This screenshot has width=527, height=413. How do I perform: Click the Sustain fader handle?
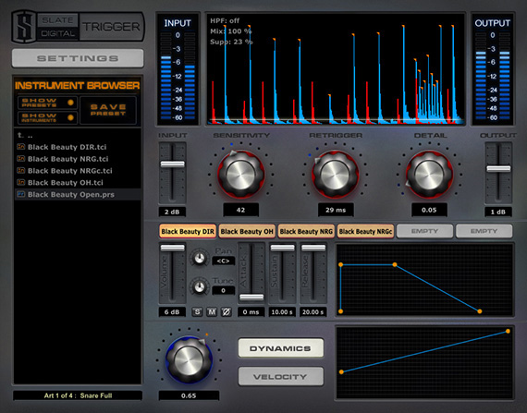coord(282,248)
